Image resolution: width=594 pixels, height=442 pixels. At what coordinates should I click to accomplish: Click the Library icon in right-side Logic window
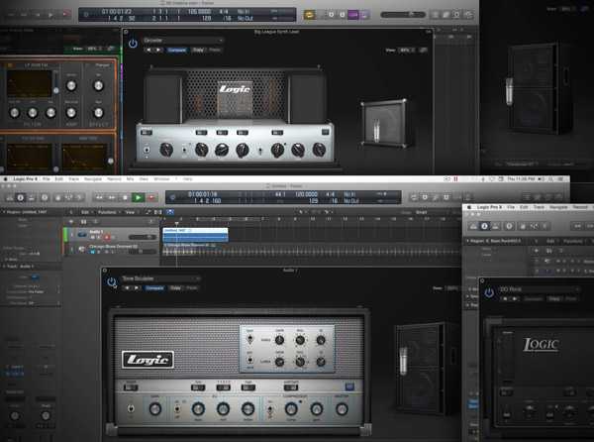pos(473,226)
